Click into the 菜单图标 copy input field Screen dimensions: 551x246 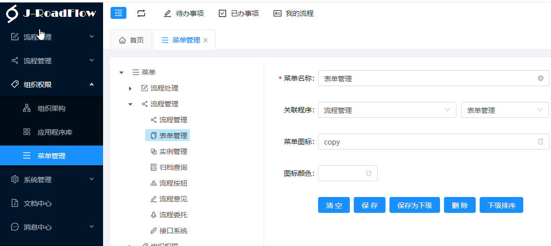point(434,142)
